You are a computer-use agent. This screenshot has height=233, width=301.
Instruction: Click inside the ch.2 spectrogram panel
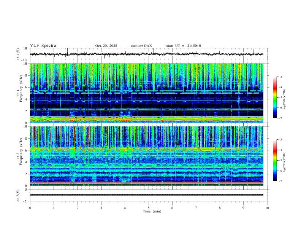[146, 156]
